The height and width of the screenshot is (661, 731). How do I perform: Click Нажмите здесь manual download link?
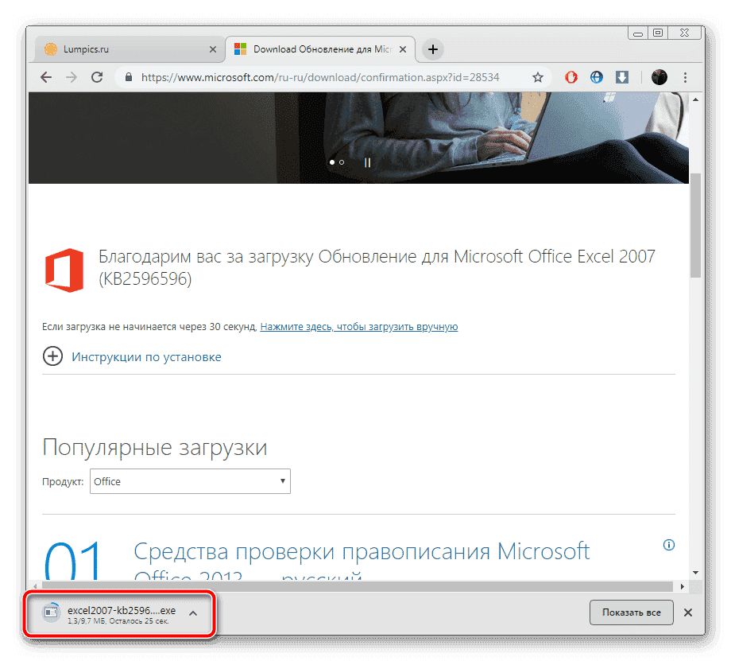(x=358, y=327)
